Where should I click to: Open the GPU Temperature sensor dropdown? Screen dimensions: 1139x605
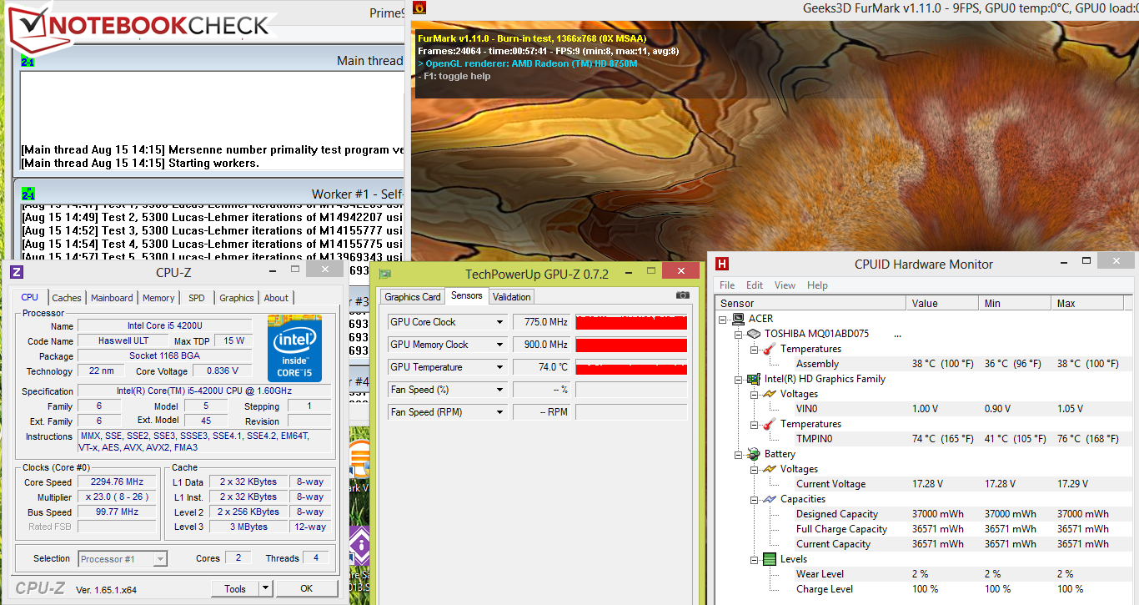click(500, 367)
